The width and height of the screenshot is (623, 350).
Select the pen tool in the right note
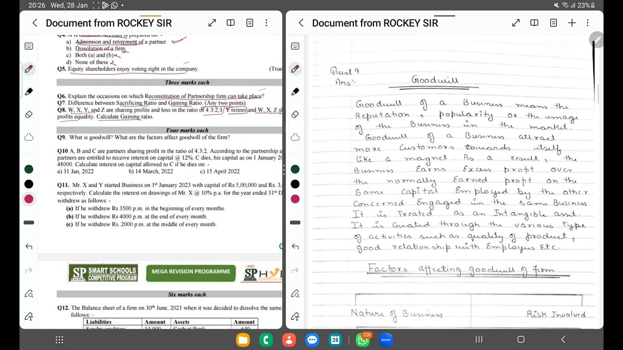(295, 69)
